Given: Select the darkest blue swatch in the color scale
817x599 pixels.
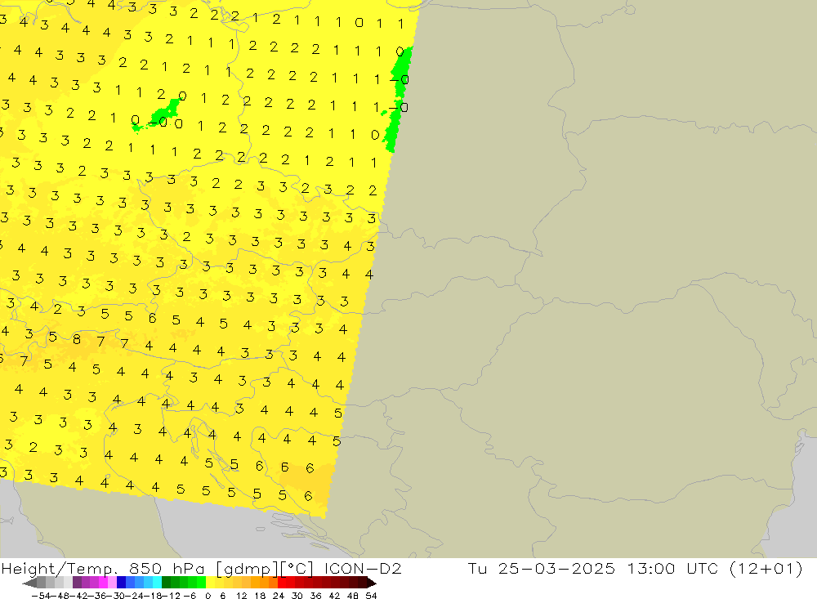Looking at the screenshot, I should click(121, 583).
